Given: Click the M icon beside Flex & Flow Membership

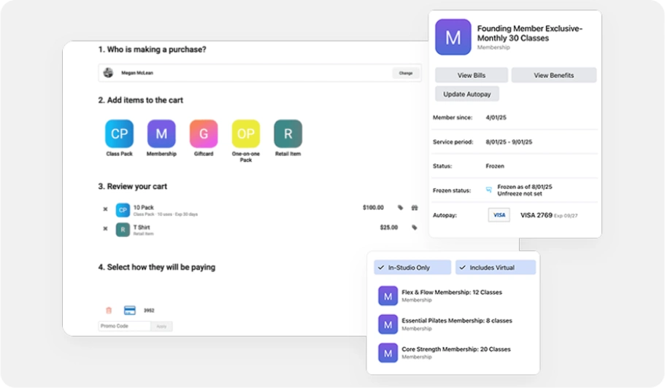Looking at the screenshot, I should click(388, 296).
